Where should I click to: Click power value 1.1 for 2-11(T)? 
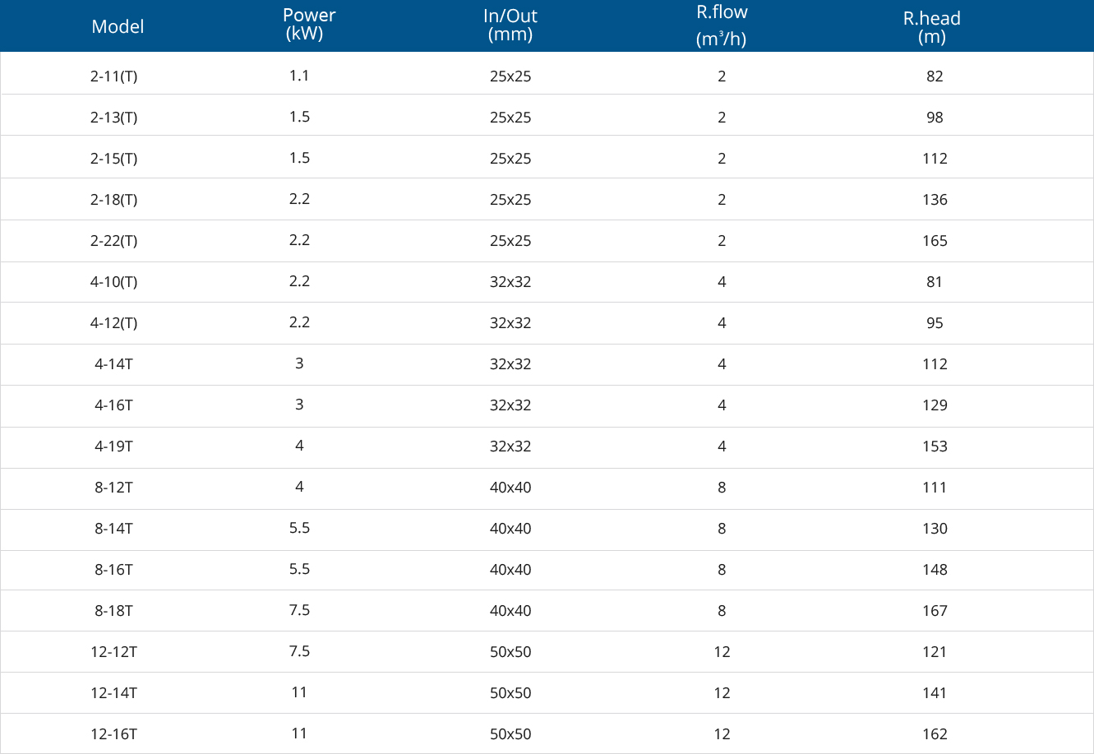click(x=299, y=76)
